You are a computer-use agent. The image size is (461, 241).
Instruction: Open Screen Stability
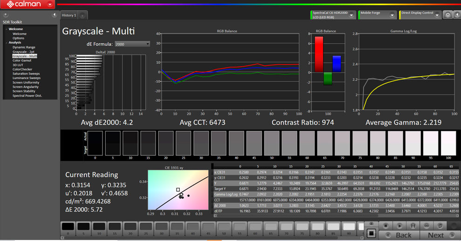coord(24,91)
